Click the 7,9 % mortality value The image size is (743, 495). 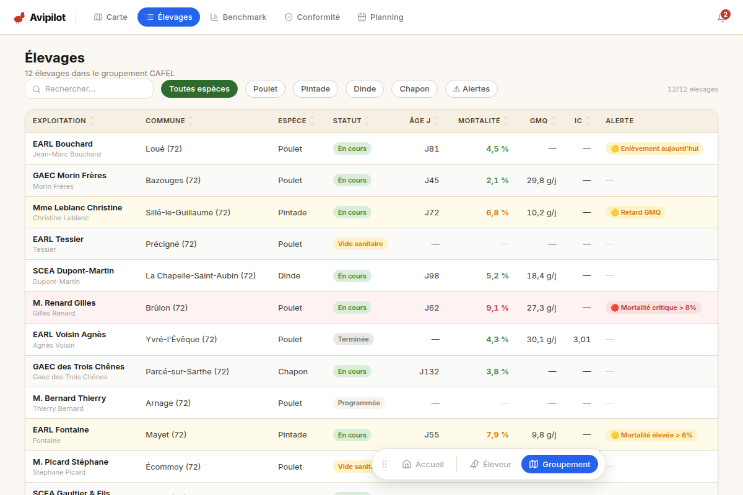[497, 435]
